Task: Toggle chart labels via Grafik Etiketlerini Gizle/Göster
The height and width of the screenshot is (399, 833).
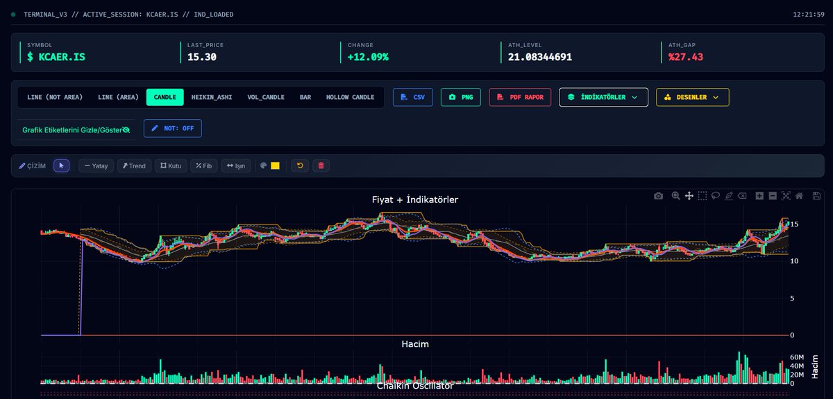Action: click(x=76, y=130)
